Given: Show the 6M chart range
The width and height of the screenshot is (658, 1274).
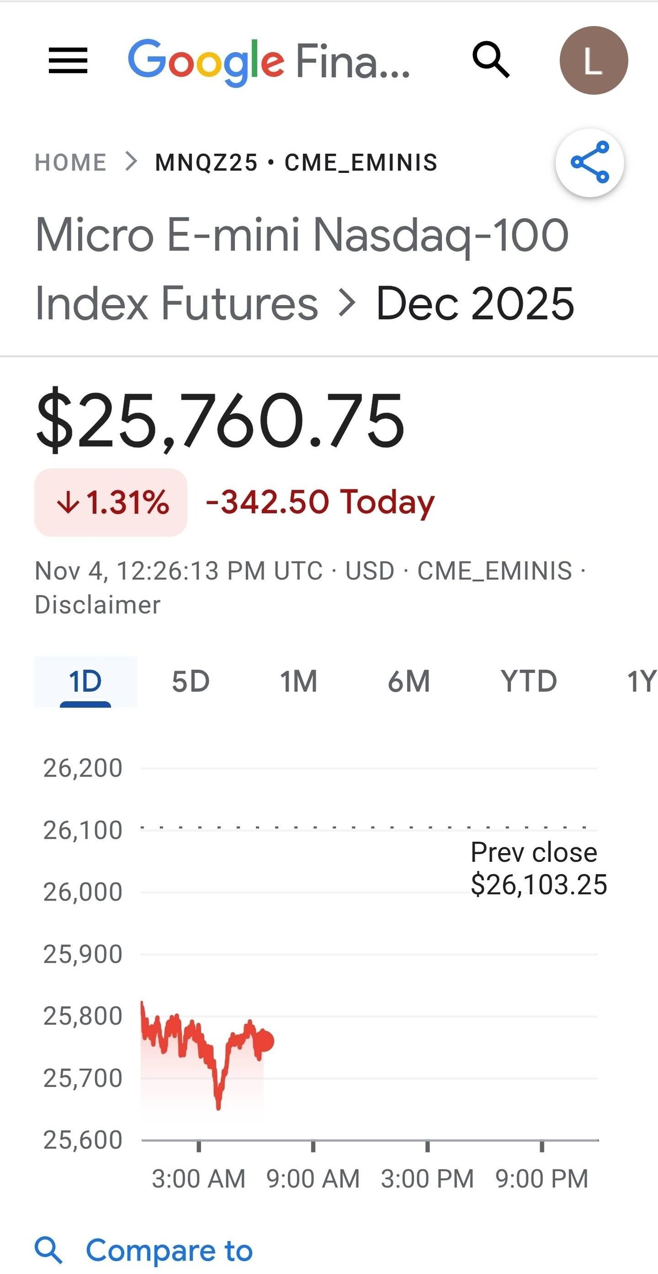Looking at the screenshot, I should (x=409, y=681).
